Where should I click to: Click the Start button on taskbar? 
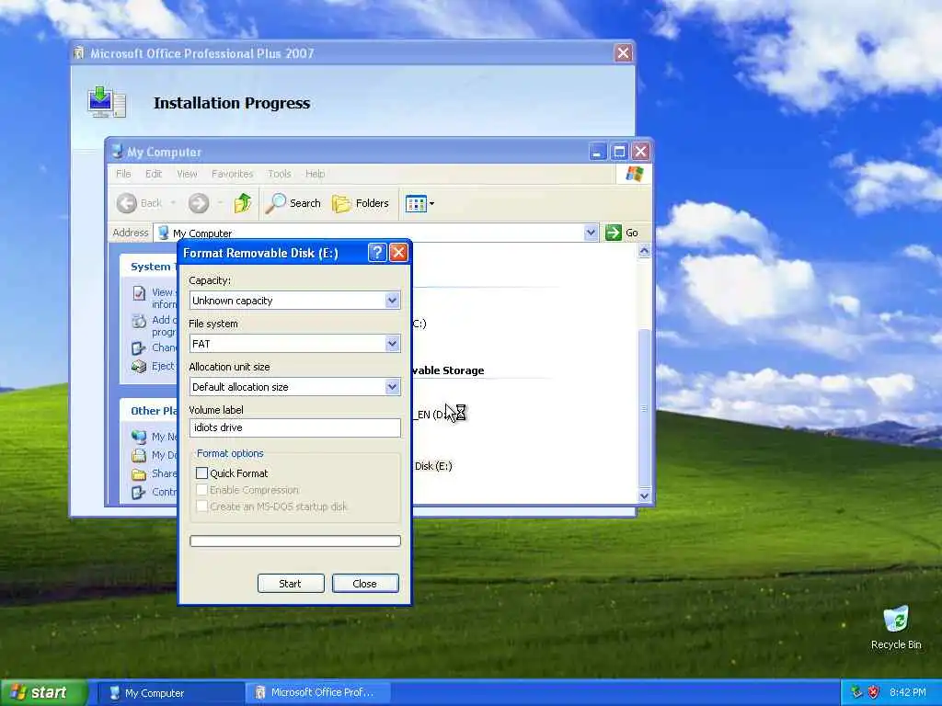[43, 693]
